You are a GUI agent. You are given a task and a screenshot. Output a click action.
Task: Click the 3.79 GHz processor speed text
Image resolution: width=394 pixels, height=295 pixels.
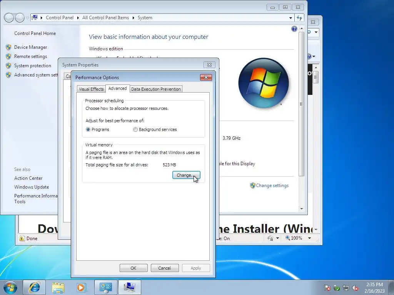pos(231,138)
